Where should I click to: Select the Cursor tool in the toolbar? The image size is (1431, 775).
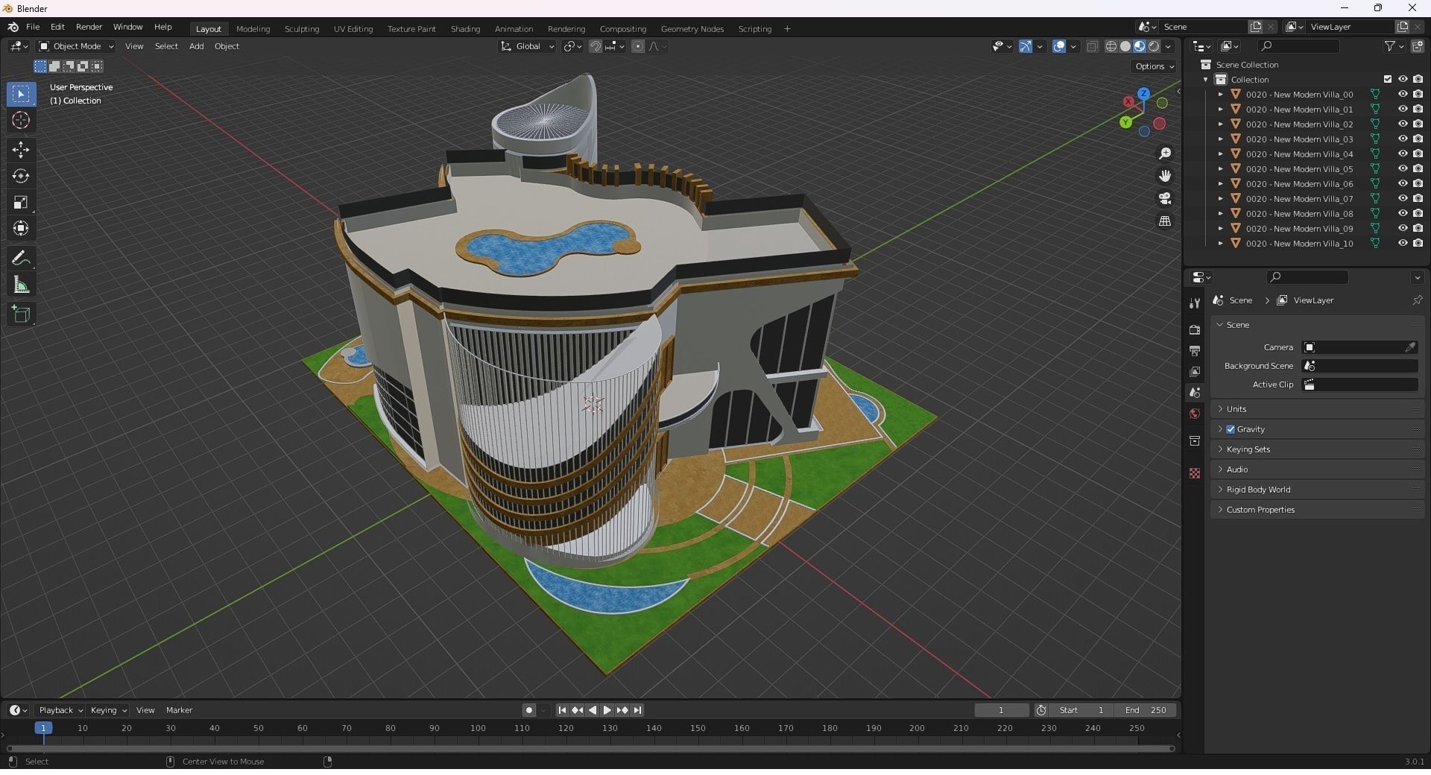[21, 121]
